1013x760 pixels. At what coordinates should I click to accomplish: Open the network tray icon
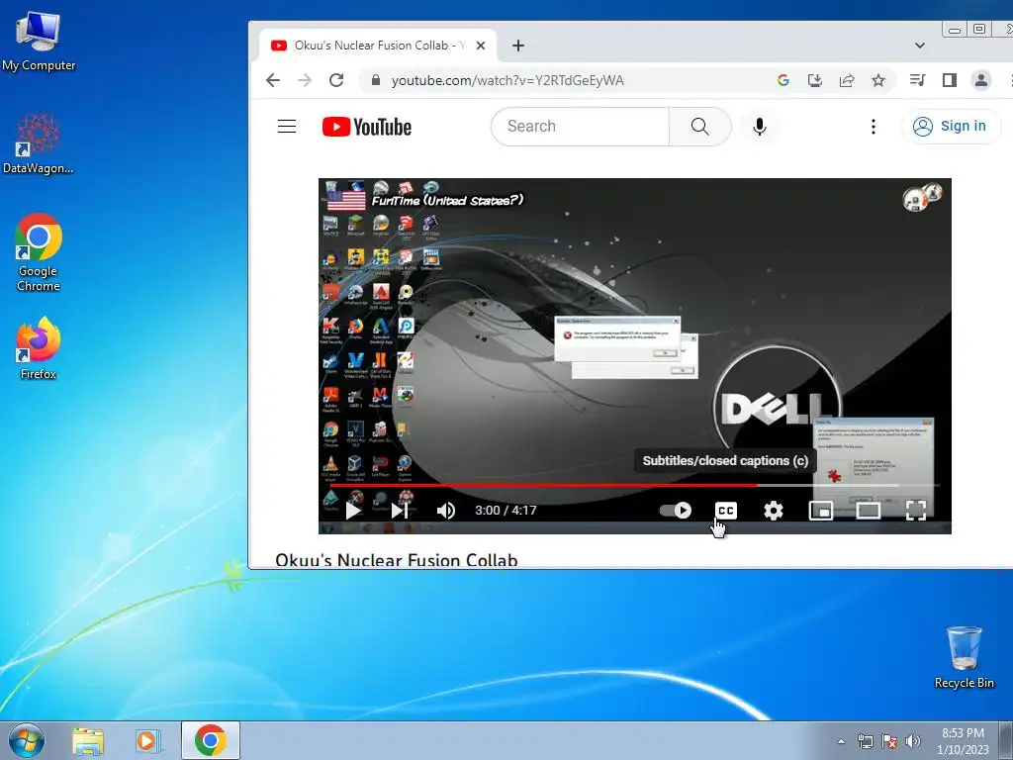pos(865,741)
